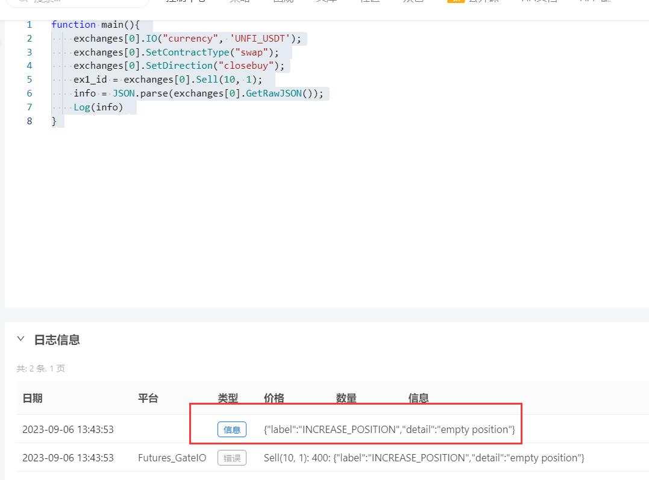
Task: Collapse the 日志信息 panel chevron
Action: [x=22, y=339]
